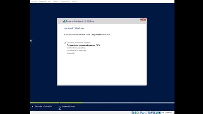Click the 'Acabando' step
Viewport: 203px width, 114px height.
(x=71, y=53)
